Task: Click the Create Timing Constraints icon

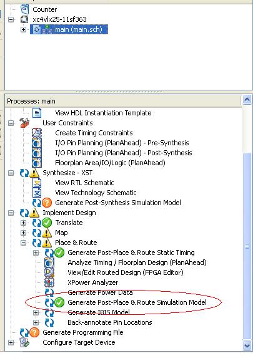Action: 37,133
